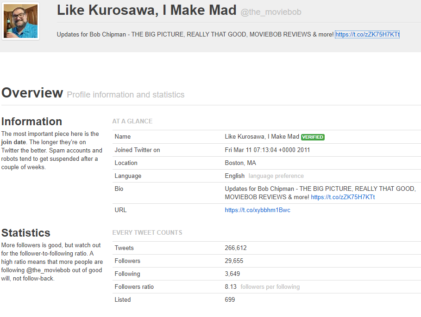Click the @the_moviebob handle in the header
The image size is (421, 317).
271,12
